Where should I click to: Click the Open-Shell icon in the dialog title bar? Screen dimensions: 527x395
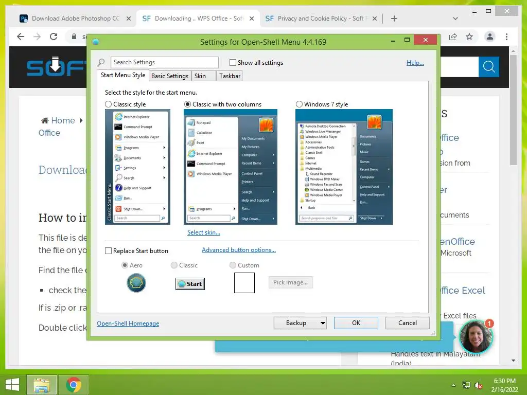[96, 42]
